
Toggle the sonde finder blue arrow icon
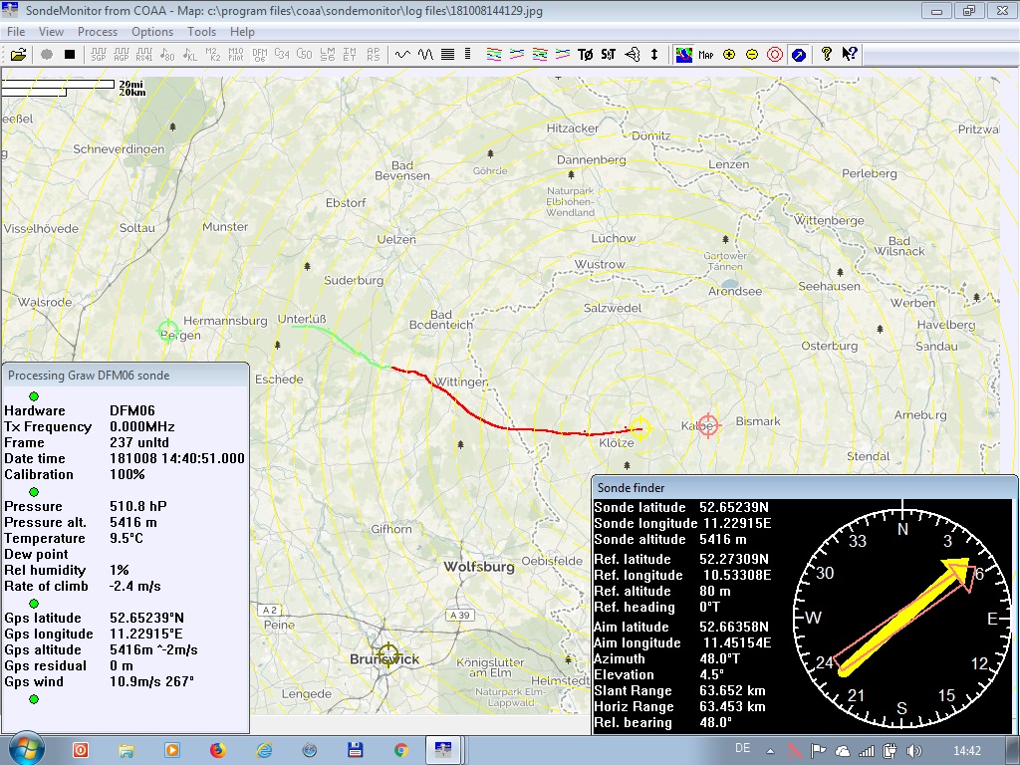pos(799,55)
